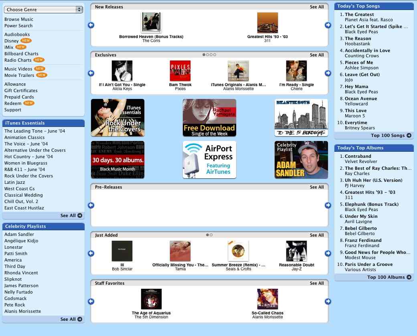The height and width of the screenshot is (336, 417).
Task: Open the Choose Genre dropdown
Action: pyautogui.click(x=43, y=10)
